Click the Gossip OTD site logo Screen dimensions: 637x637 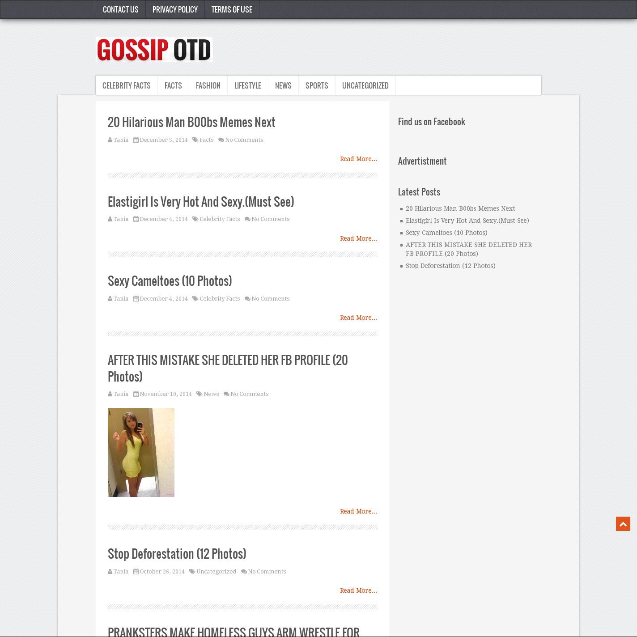point(154,49)
